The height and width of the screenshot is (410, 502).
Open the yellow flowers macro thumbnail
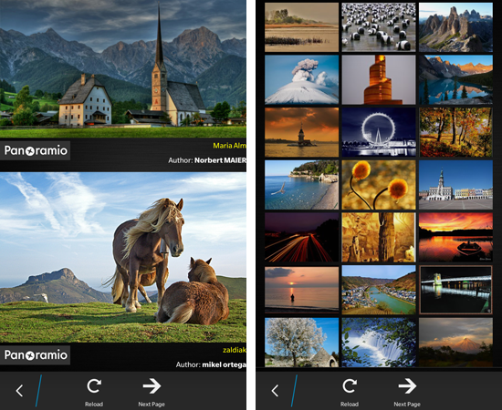coord(379,185)
